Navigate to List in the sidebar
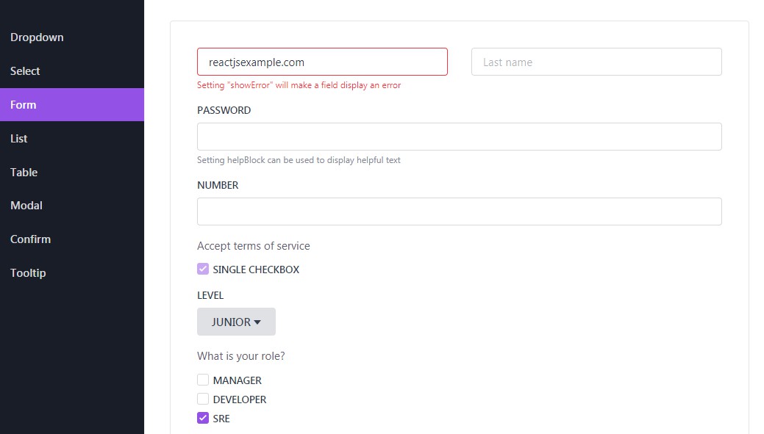 pyautogui.click(x=19, y=139)
